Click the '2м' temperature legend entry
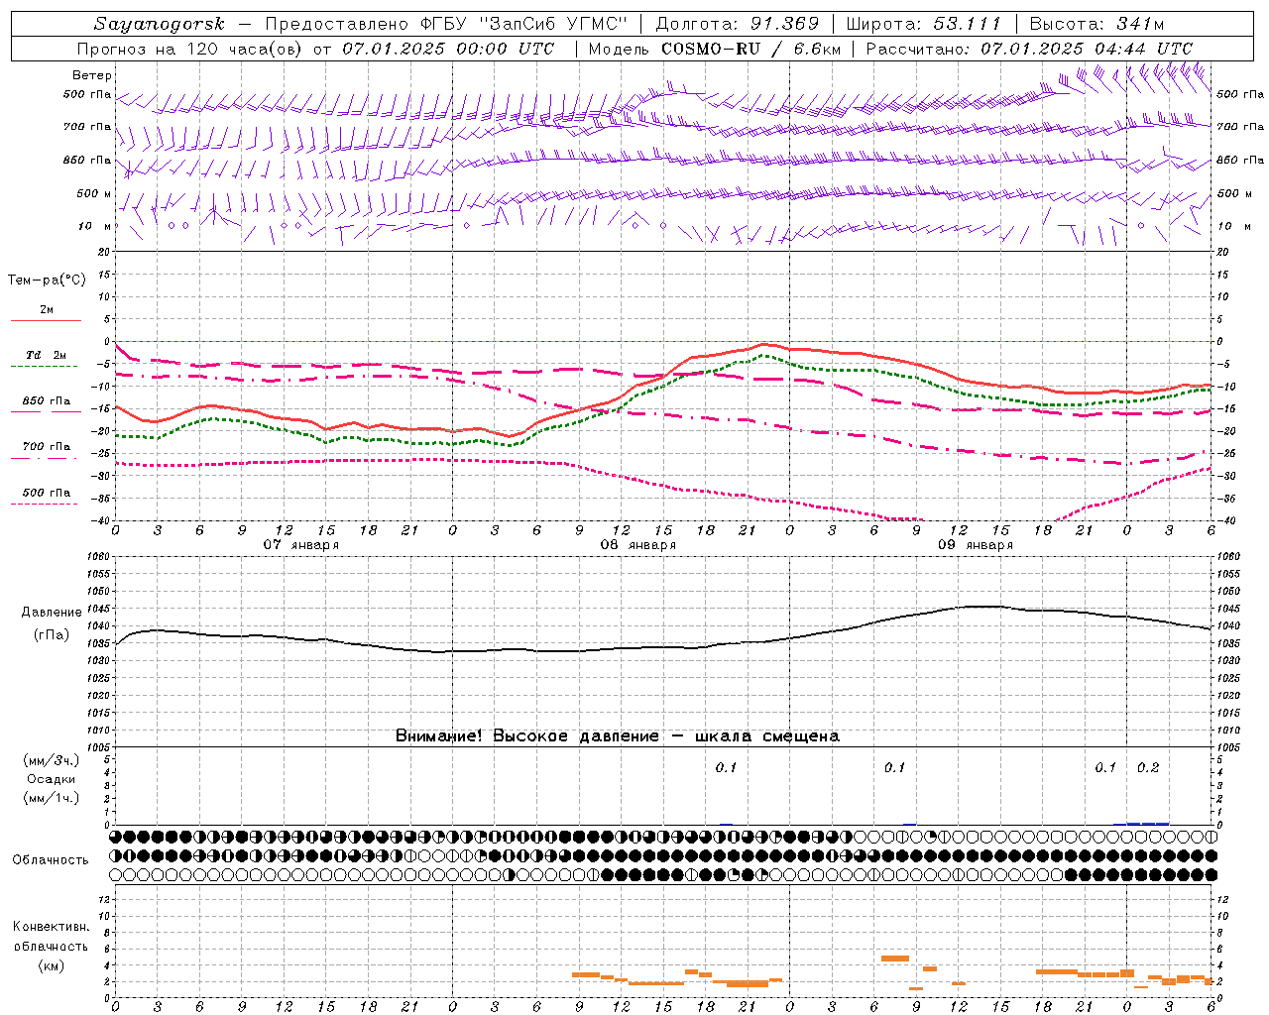 (47, 310)
